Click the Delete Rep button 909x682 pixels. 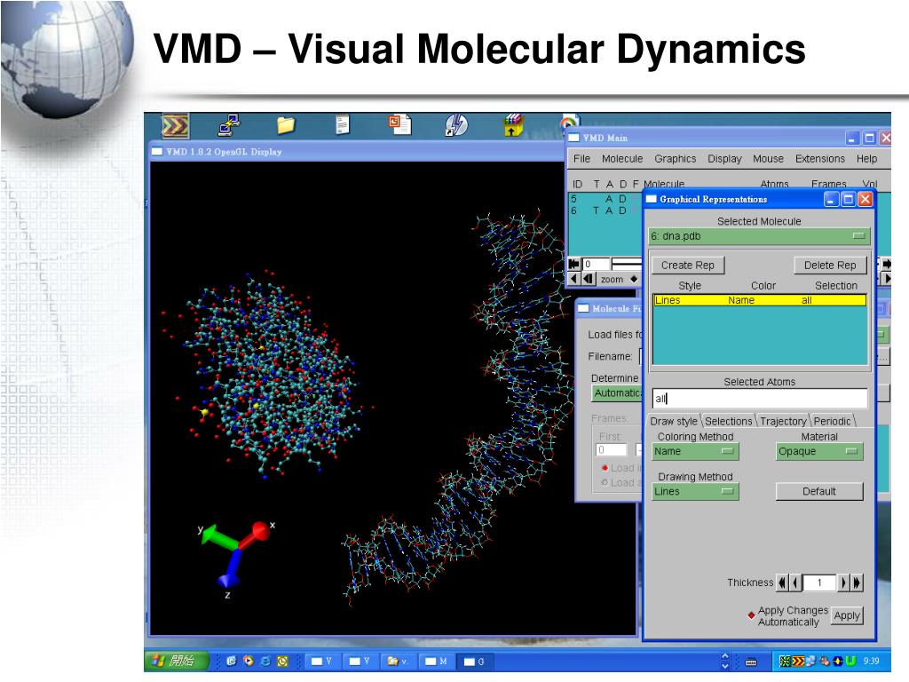pos(830,265)
